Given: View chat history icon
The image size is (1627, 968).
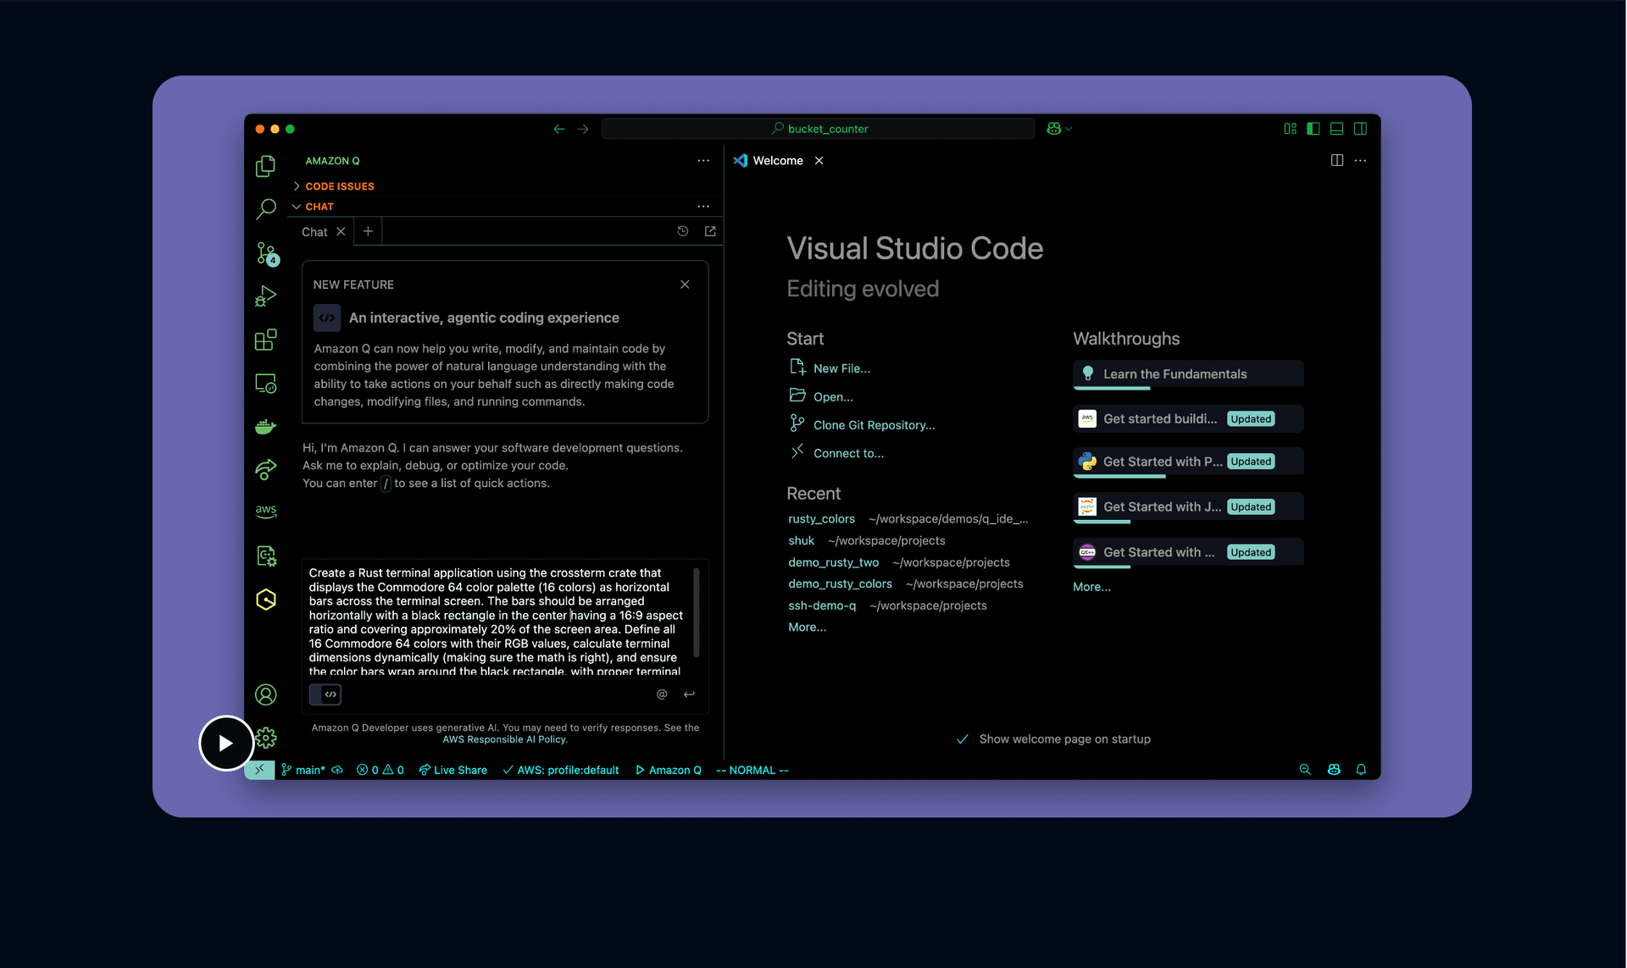Looking at the screenshot, I should point(683,231).
